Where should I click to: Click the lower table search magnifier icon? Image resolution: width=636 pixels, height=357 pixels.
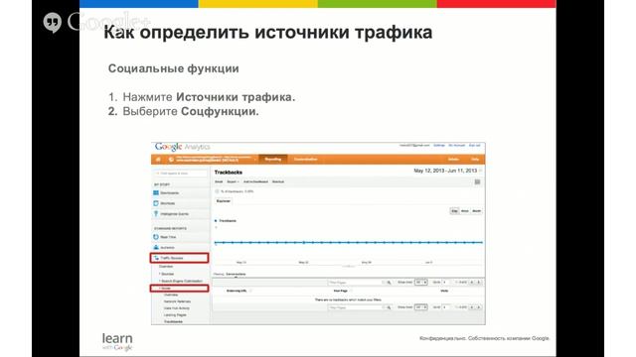tap(389, 307)
